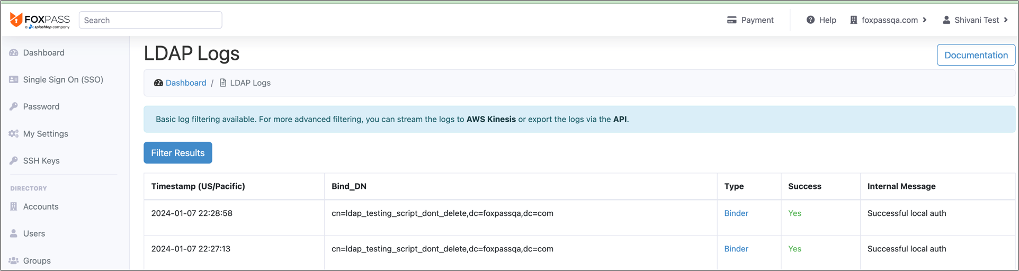Click the Dashboard gauge icon in sidebar

tap(14, 52)
